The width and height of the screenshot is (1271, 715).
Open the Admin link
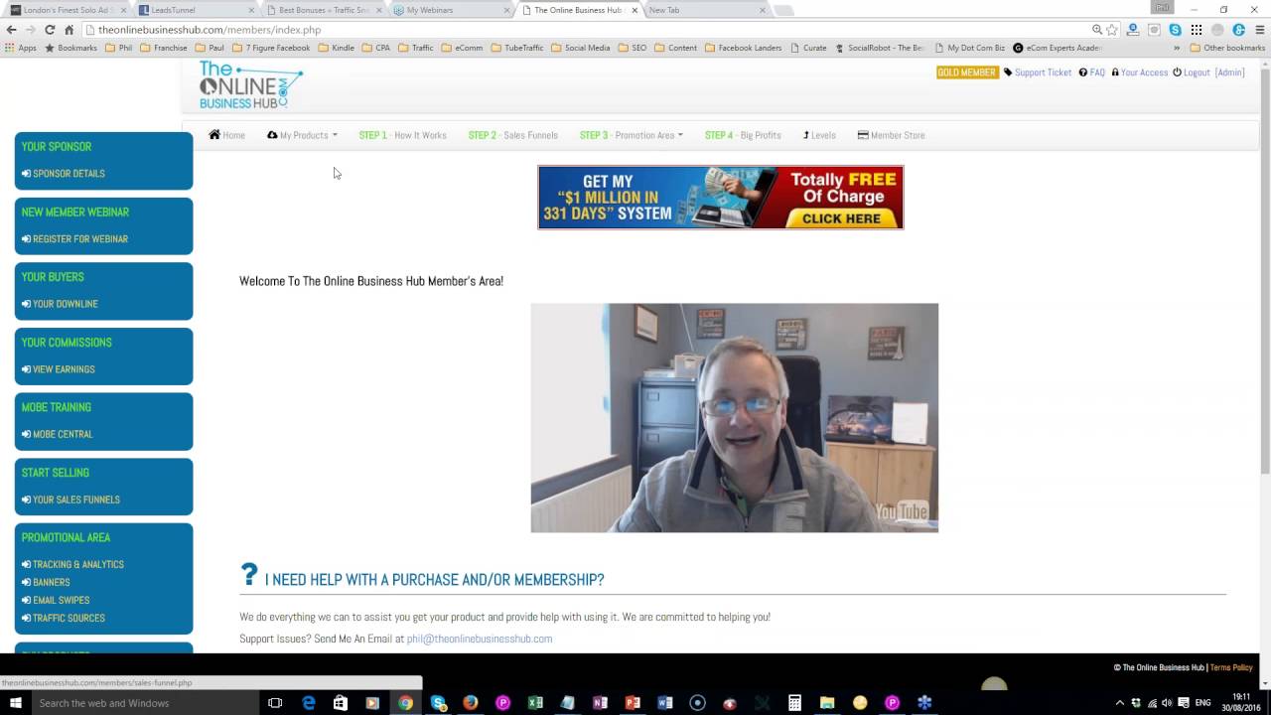pyautogui.click(x=1230, y=72)
